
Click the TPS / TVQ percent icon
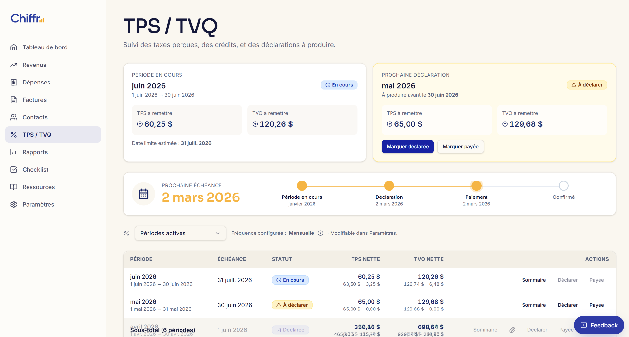pos(14,135)
